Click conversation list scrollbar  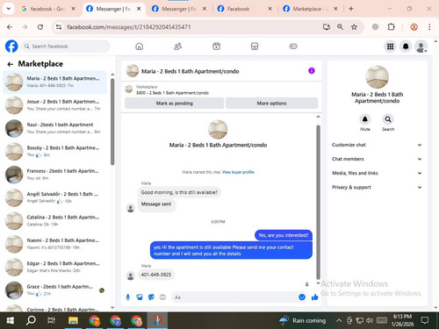(x=112, y=122)
